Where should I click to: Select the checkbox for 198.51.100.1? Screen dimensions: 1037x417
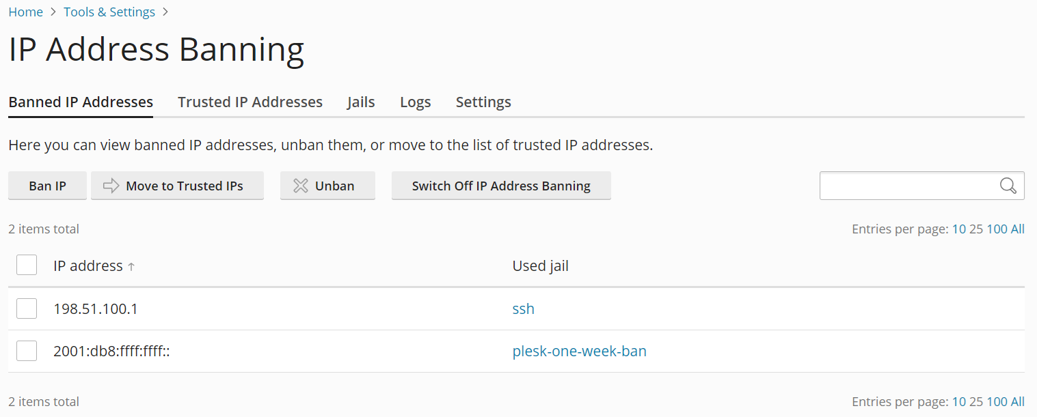(26, 308)
